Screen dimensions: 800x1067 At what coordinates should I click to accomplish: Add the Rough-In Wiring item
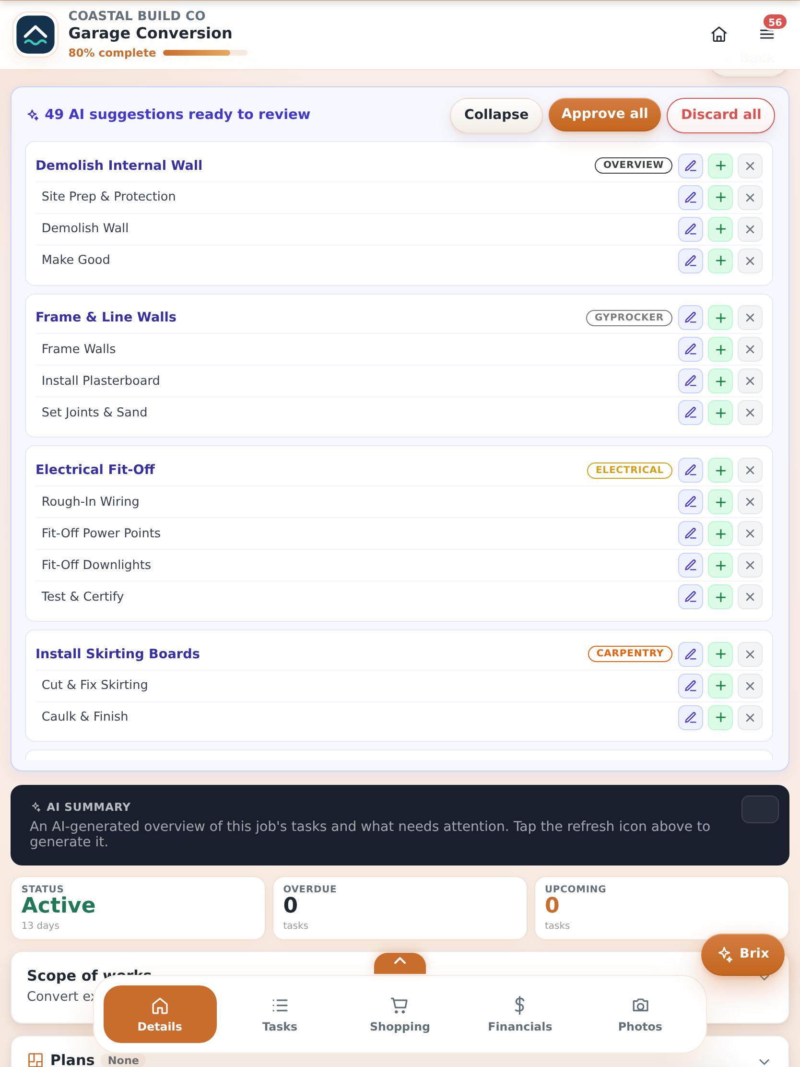pos(720,502)
